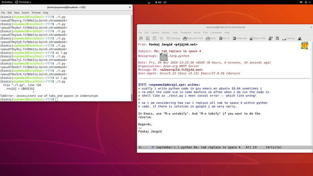The image size is (313, 176).
Task: Open the terminal window Edit menu
Action: (x=10, y=13)
